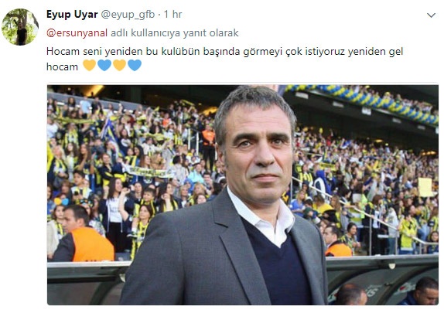Click the second yellow heart emoji
This screenshot has width=444, height=313.
119,65
